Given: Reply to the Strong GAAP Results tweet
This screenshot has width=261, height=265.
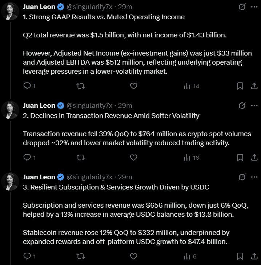Looking at the screenshot, I should 27,86.
